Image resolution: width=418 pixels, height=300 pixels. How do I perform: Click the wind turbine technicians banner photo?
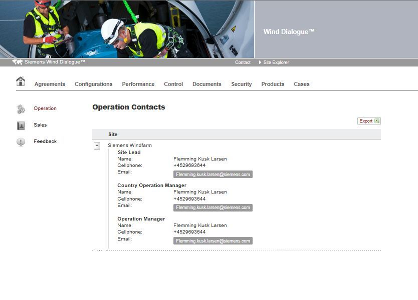pyautogui.click(x=127, y=29)
